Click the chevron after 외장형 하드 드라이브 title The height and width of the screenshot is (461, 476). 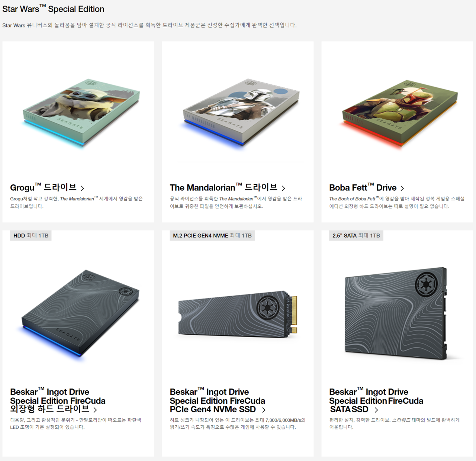(x=95, y=410)
